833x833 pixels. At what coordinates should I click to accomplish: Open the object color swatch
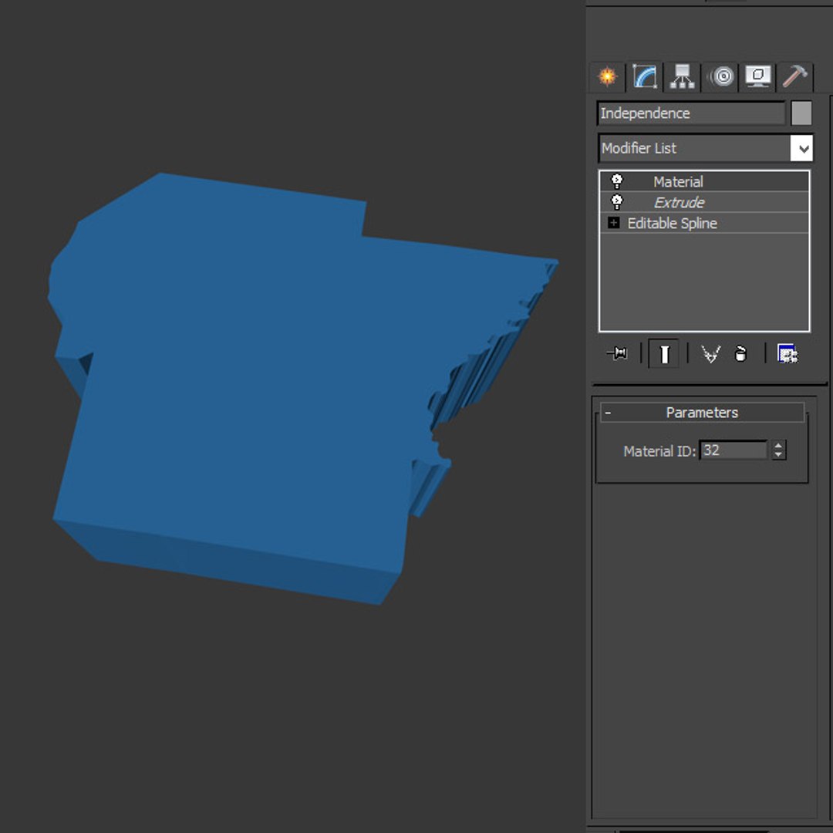tap(801, 113)
